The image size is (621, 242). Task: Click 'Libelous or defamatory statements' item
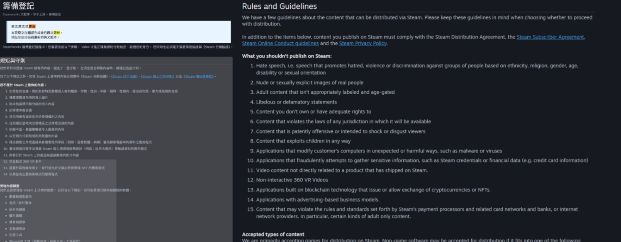(x=296, y=102)
